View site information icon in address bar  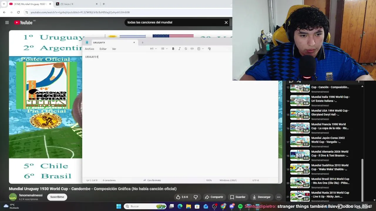(x=27, y=12)
